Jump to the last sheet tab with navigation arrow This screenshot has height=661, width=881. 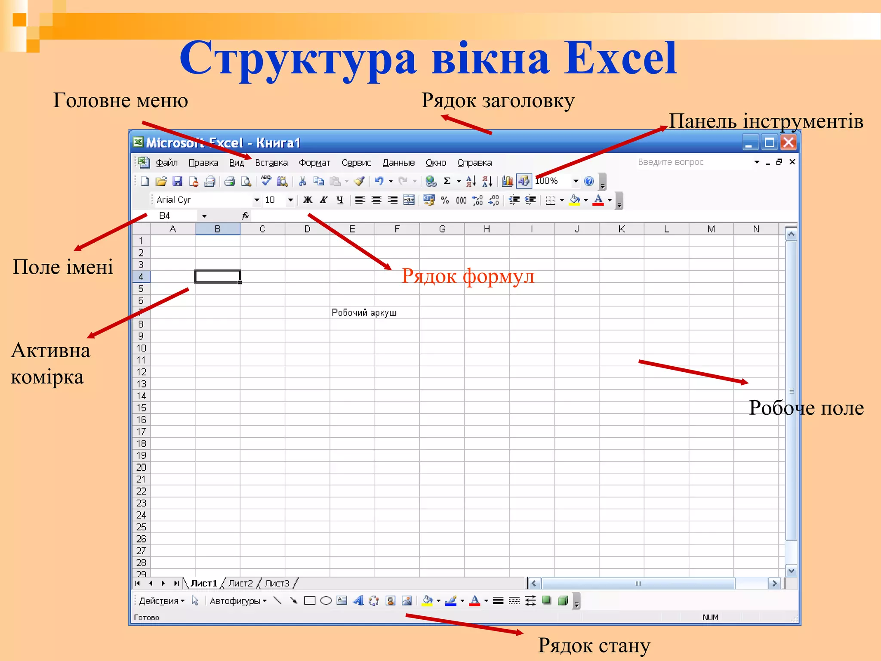(176, 584)
